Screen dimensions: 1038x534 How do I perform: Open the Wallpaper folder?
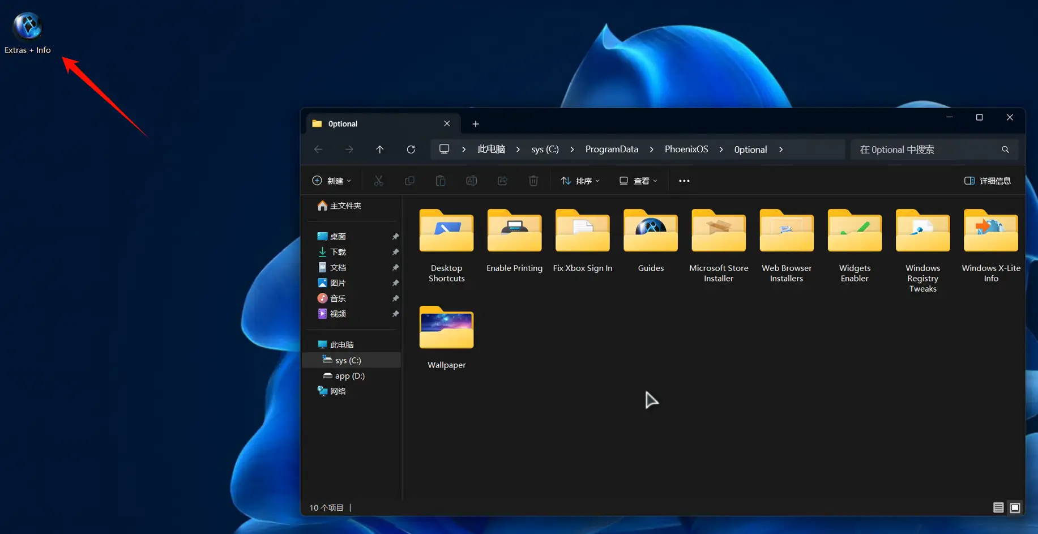click(446, 328)
